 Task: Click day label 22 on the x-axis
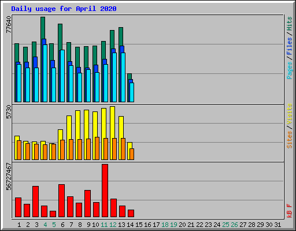tap(199, 225)
